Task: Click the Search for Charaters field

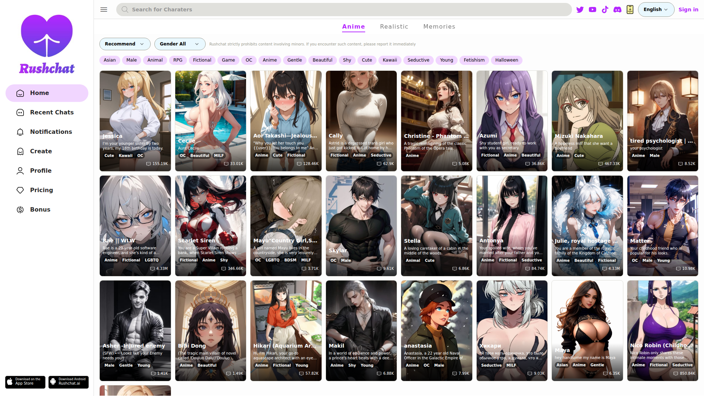Action: [344, 10]
